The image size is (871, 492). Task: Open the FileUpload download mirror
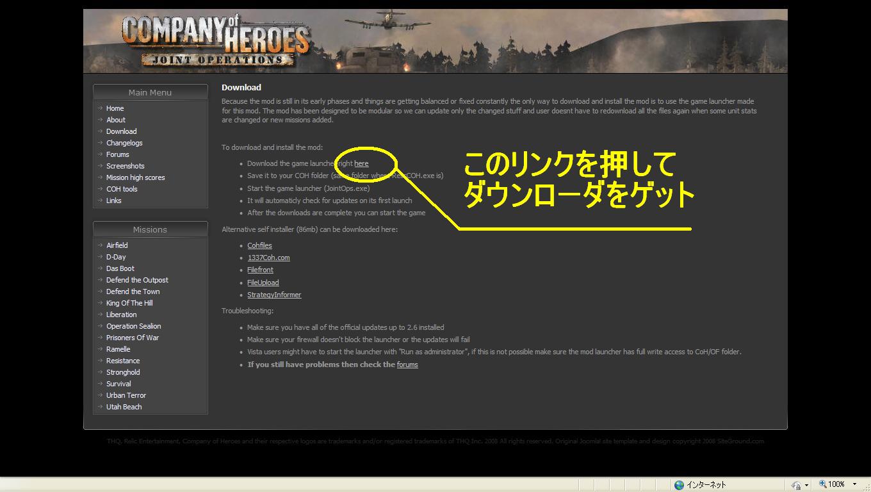[x=263, y=283]
